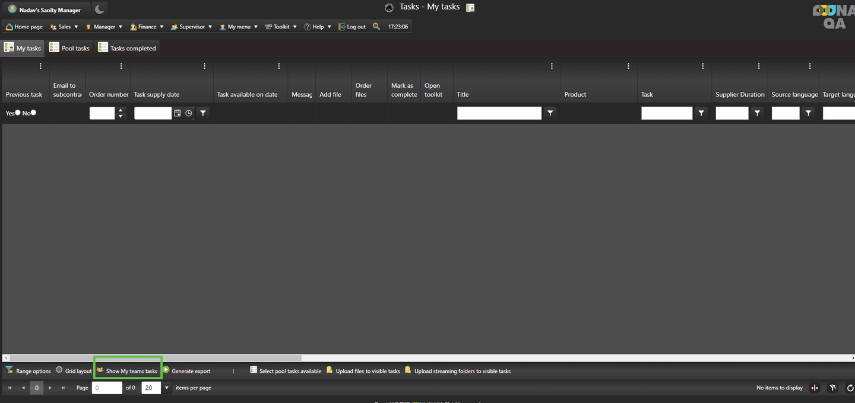Select Yes for the Previous task filter
Screen dimensions: 855x403
coord(18,113)
